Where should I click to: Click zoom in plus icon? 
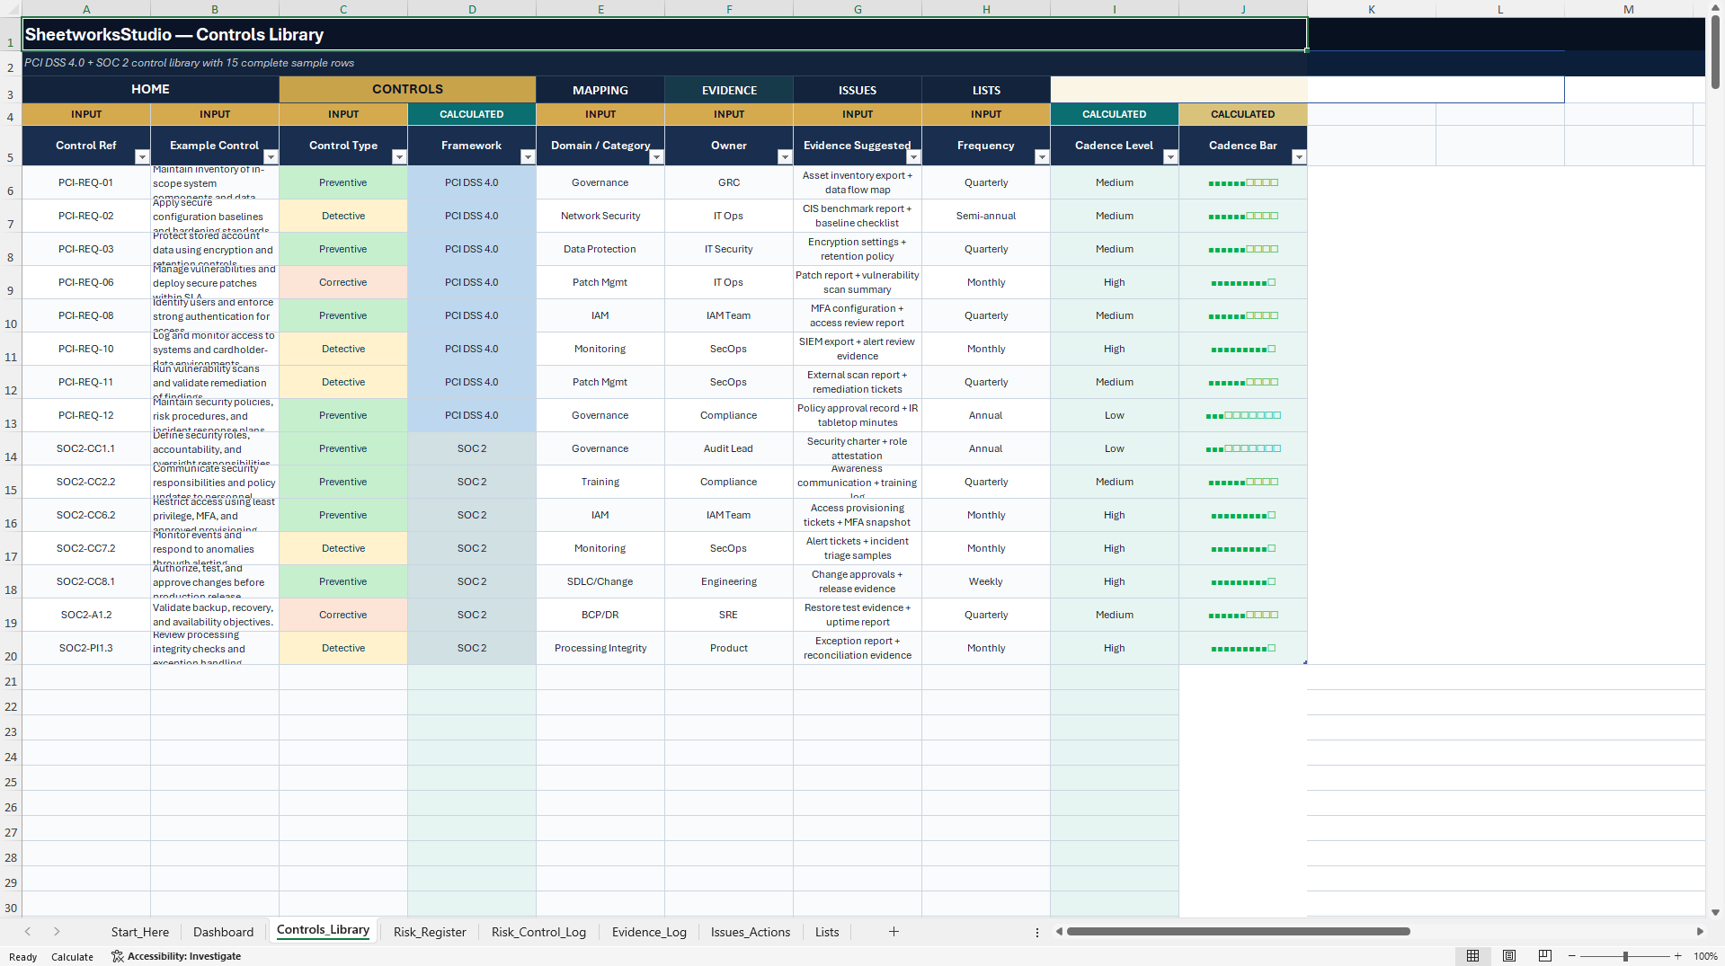(x=1677, y=956)
